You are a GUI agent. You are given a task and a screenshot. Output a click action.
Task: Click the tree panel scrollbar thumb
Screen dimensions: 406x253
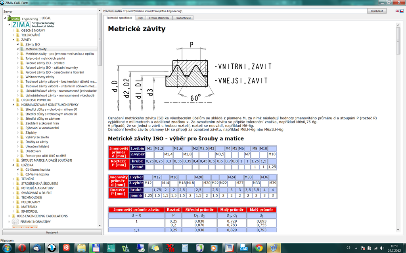[x=100, y=39]
